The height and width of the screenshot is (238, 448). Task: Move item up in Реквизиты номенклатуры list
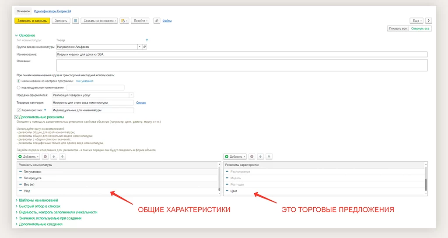tap(53, 156)
